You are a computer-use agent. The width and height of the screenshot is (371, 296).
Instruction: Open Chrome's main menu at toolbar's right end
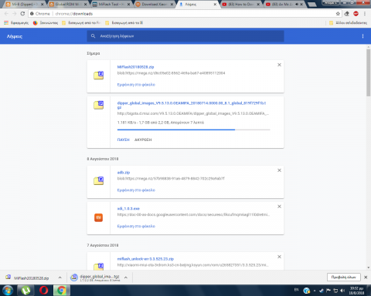coord(365,14)
